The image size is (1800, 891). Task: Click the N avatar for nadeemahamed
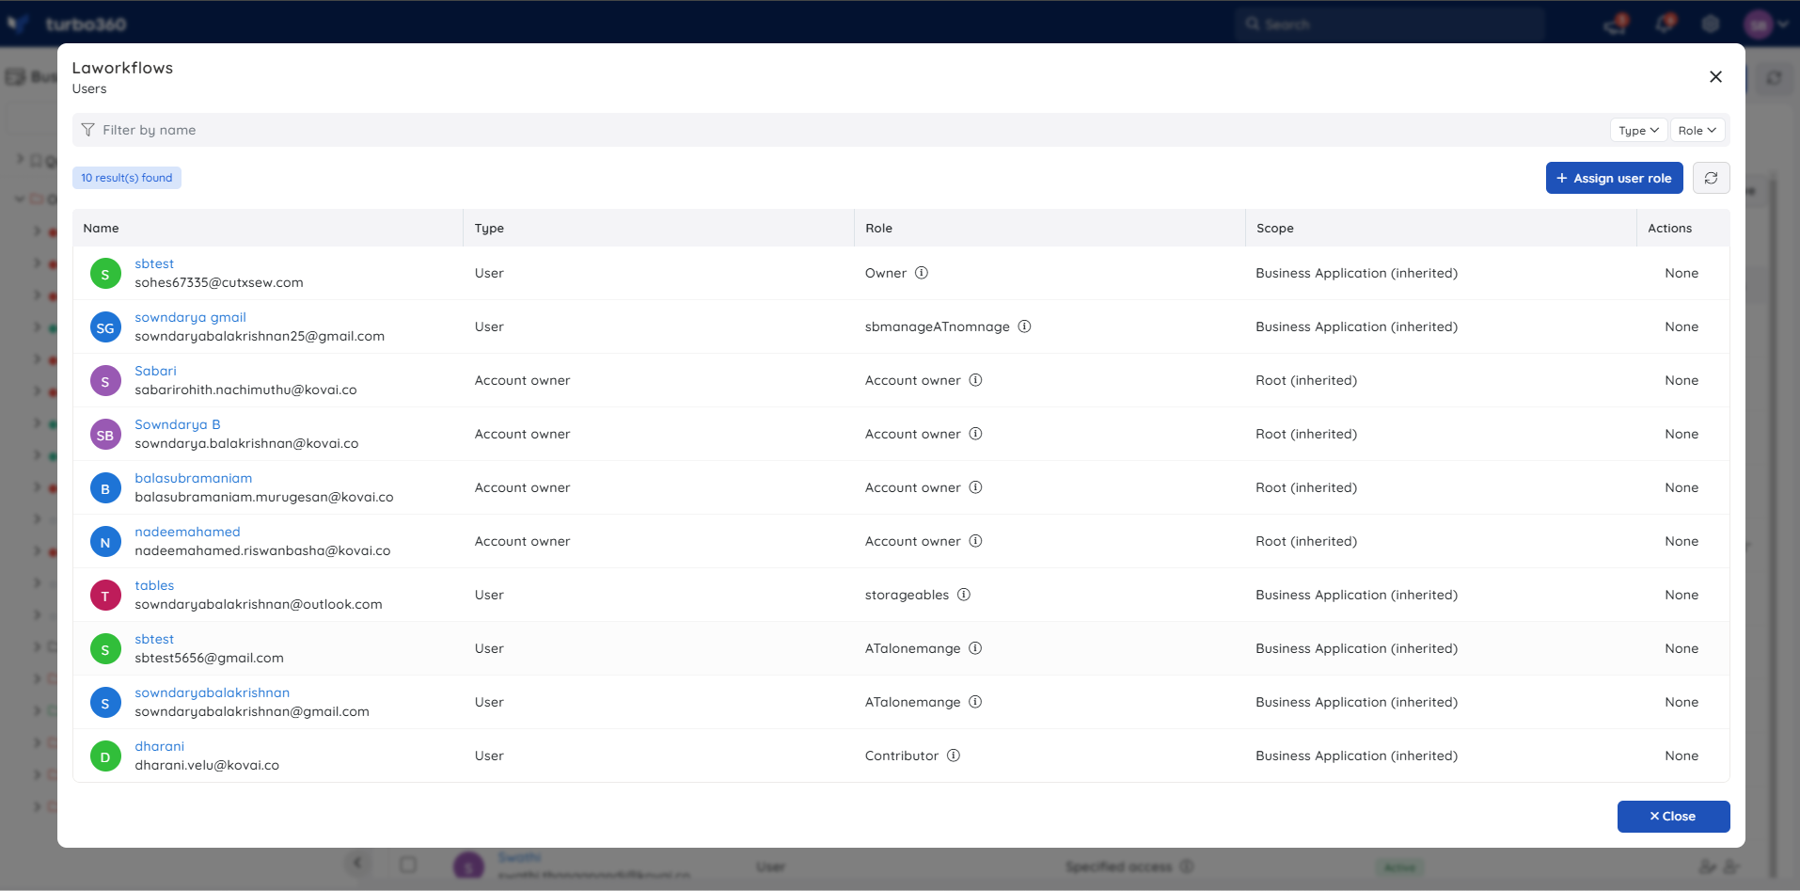click(105, 542)
